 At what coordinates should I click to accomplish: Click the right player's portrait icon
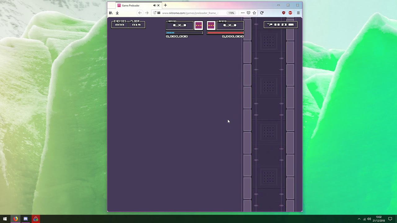coord(211,25)
